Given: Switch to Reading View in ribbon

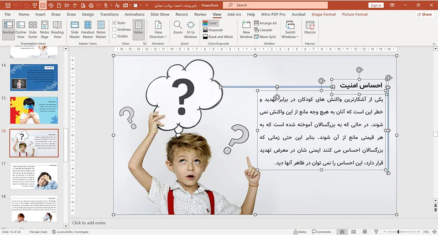Looking at the screenshot, I should [x=57, y=30].
